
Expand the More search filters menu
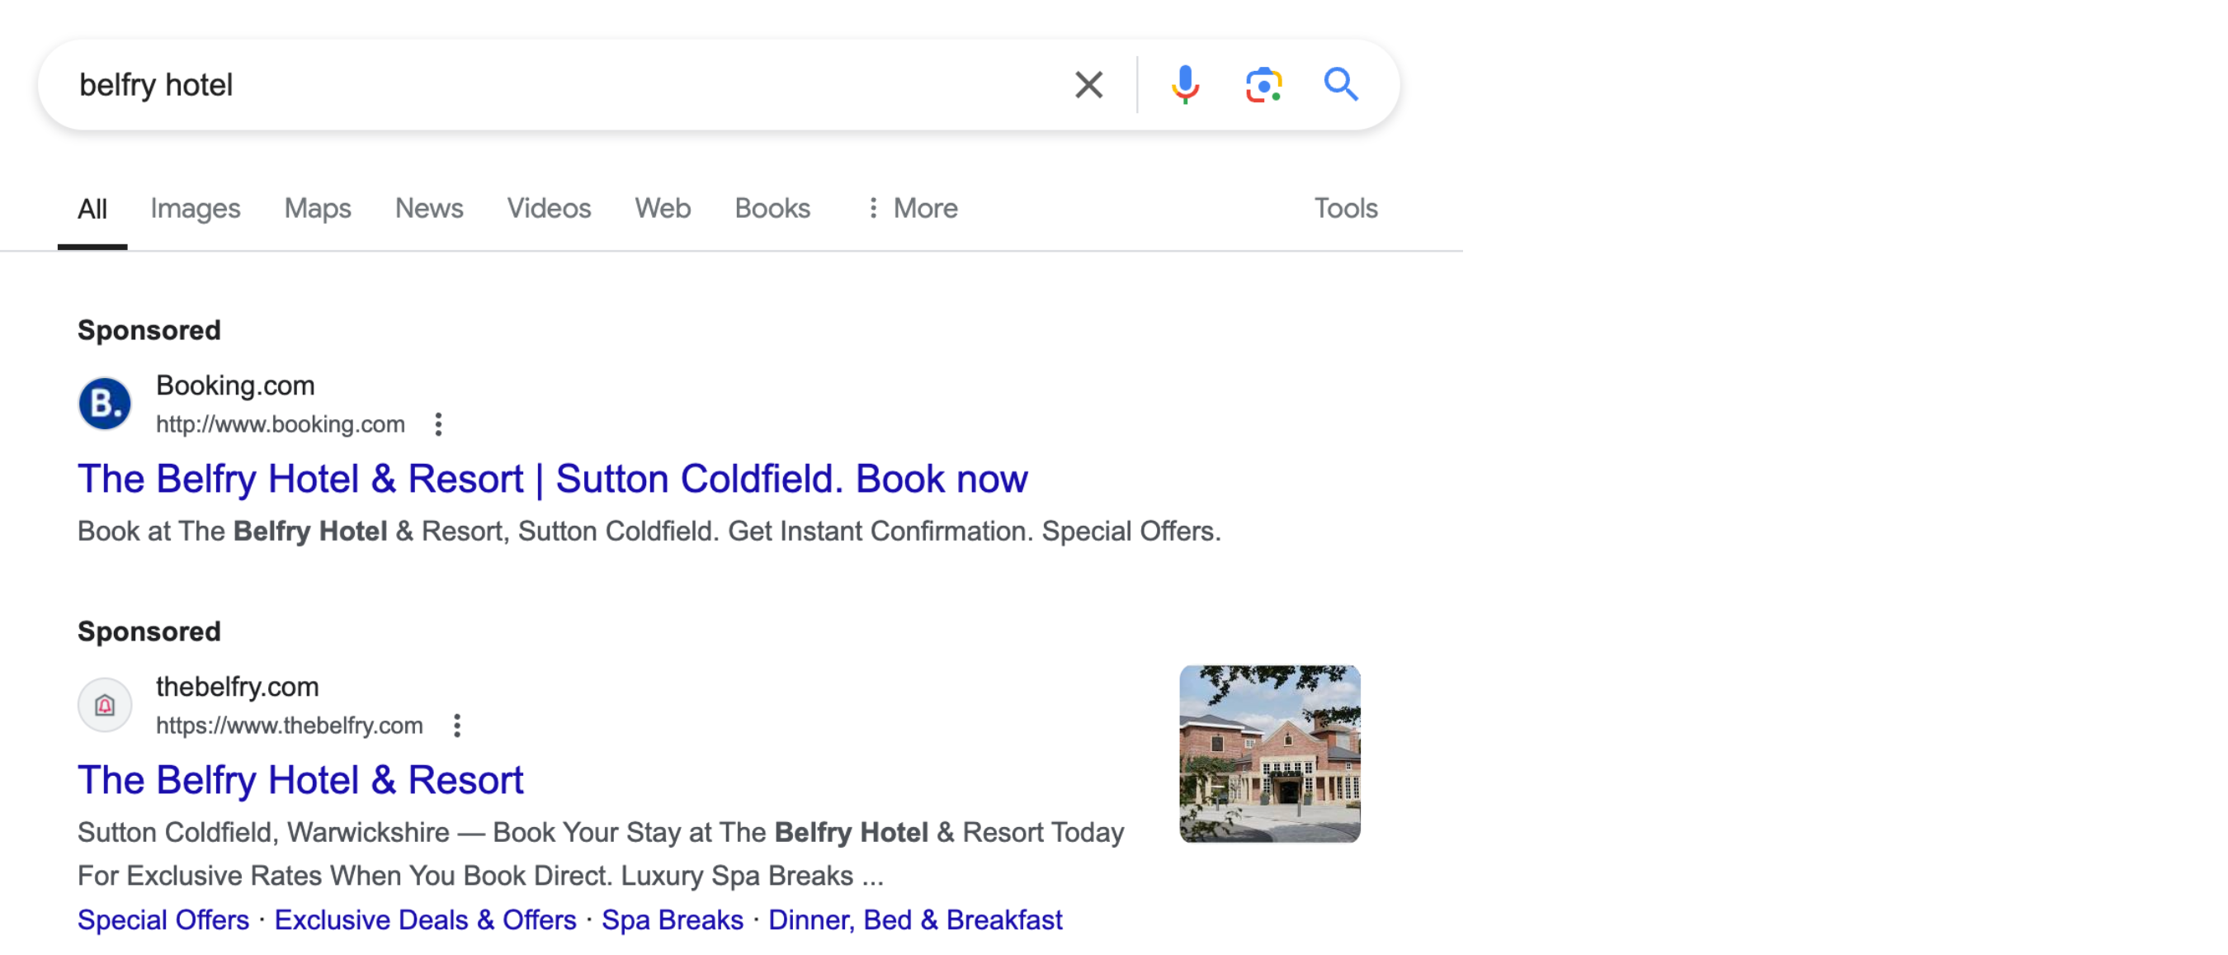[x=912, y=209]
